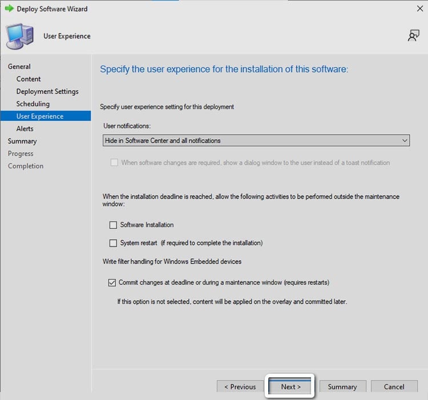Click the Summary button at bottom
This screenshot has width=428, height=400.
pyautogui.click(x=342, y=386)
